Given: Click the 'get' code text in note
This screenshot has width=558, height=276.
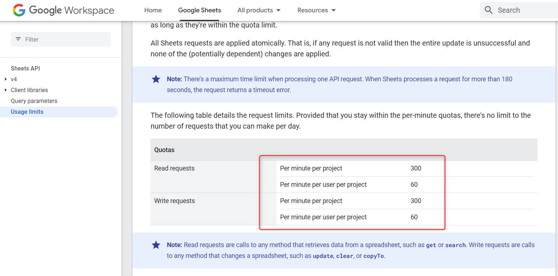Looking at the screenshot, I should (x=431, y=245).
